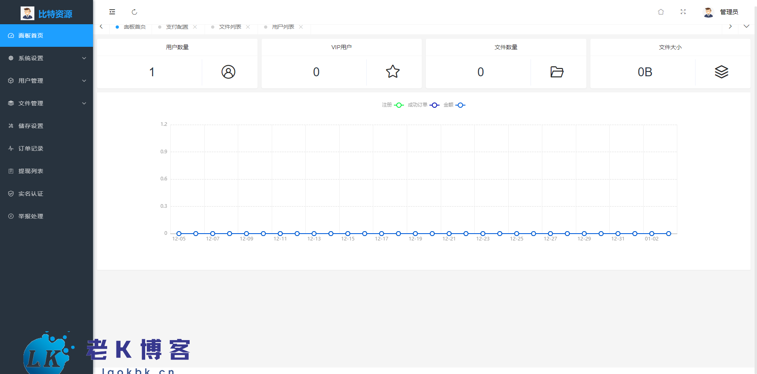Expand the 用户管理 sidebar menu
757x374 pixels.
47,81
